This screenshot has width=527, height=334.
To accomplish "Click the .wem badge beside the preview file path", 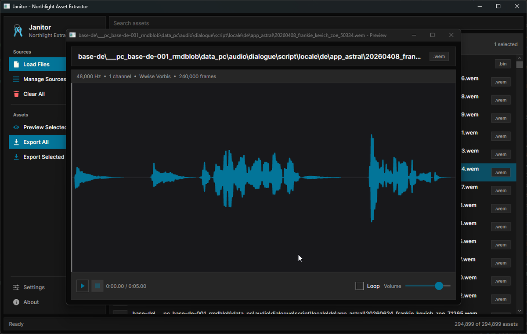I will [x=439, y=57].
